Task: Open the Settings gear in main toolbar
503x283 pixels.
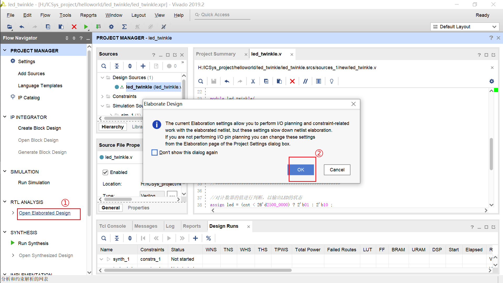Action: click(x=111, y=27)
